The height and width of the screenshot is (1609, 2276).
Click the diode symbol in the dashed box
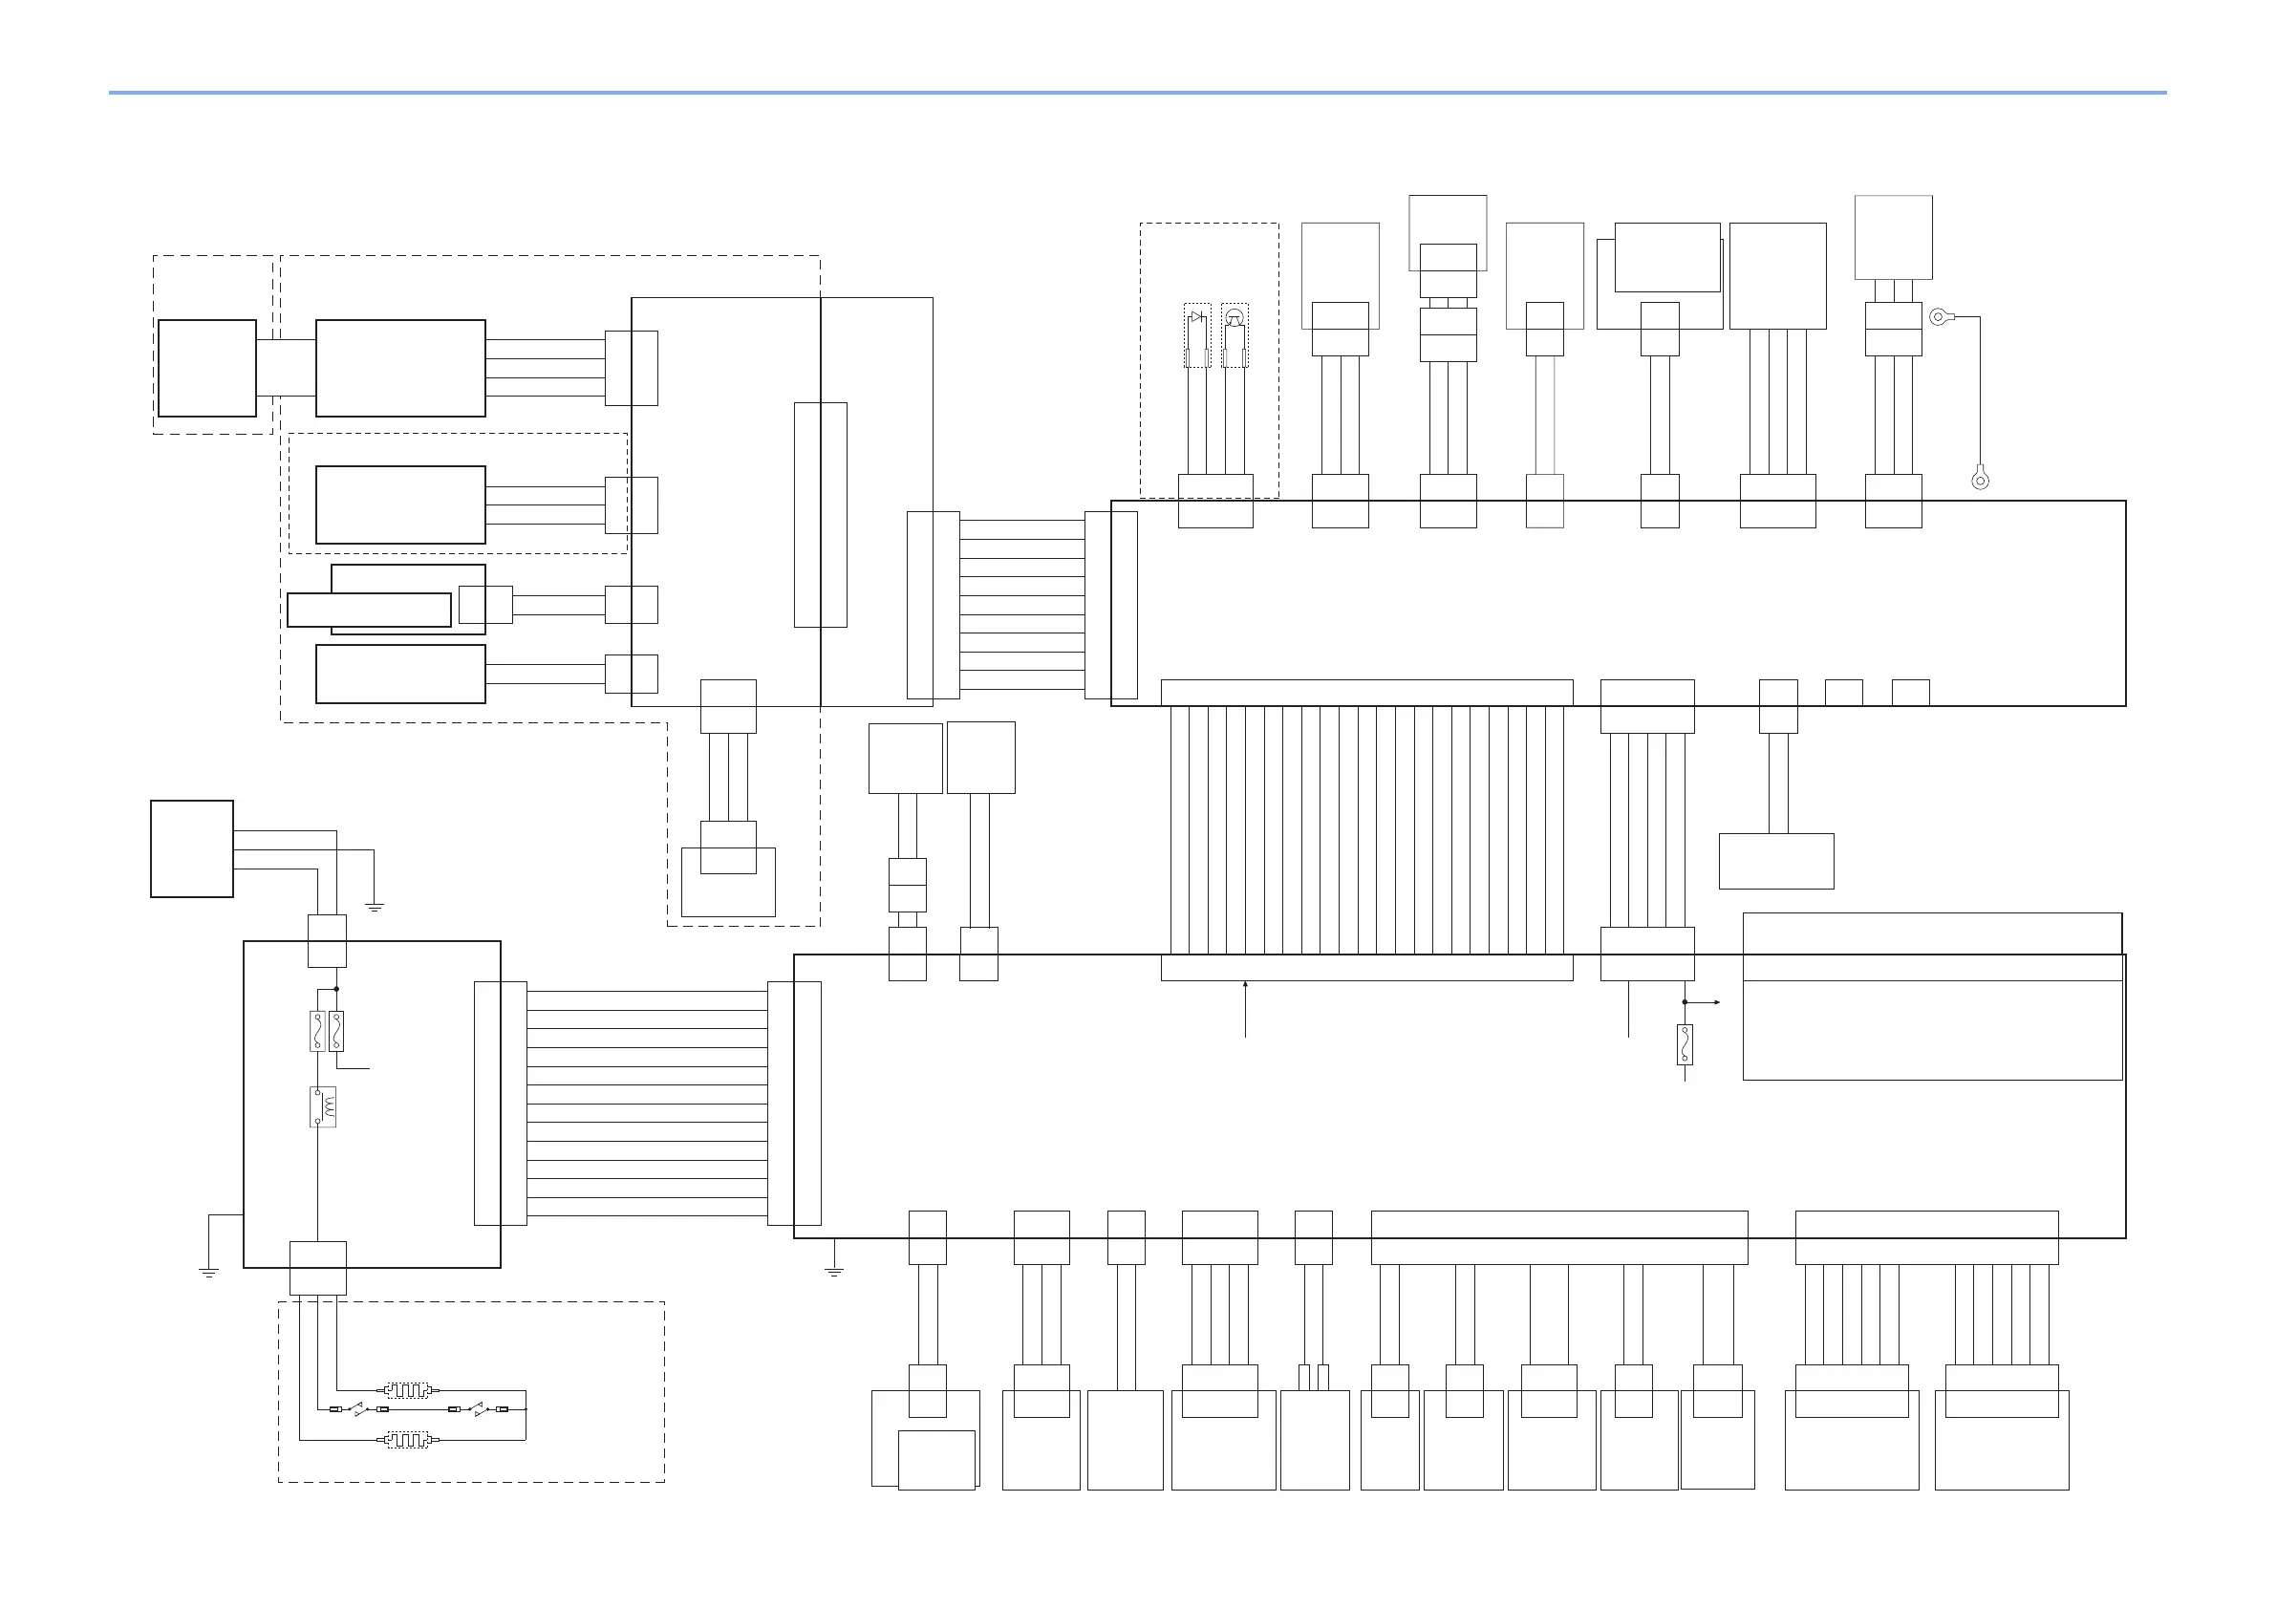click(x=1197, y=317)
